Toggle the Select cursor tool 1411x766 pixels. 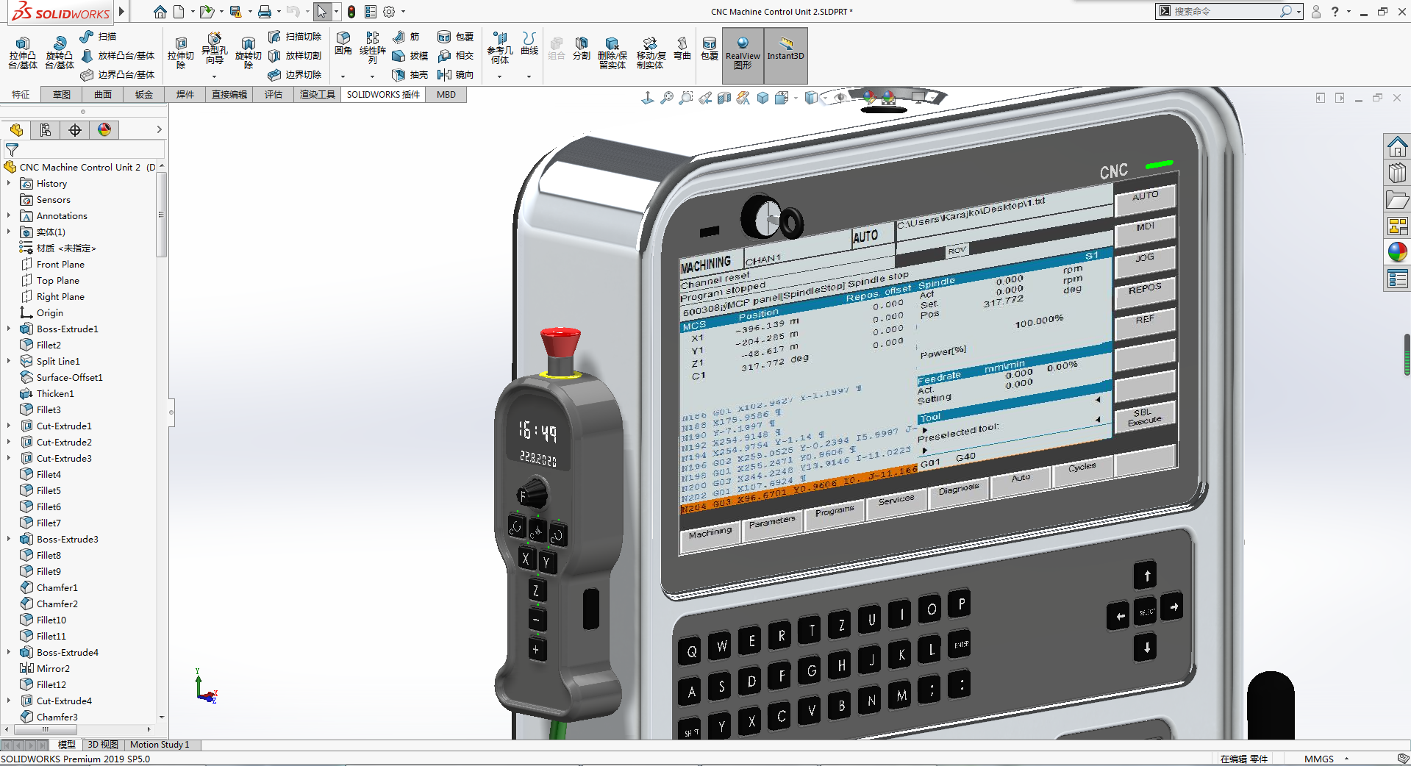pos(321,12)
